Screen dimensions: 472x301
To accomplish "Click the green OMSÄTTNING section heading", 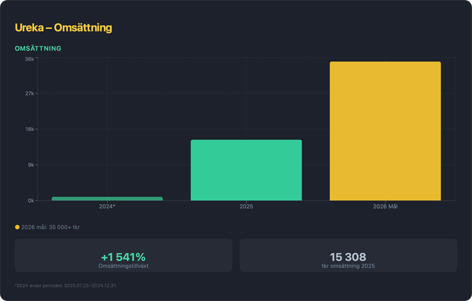I will pyautogui.click(x=38, y=48).
